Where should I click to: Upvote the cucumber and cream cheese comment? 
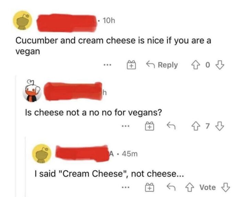pyautogui.click(x=195, y=65)
